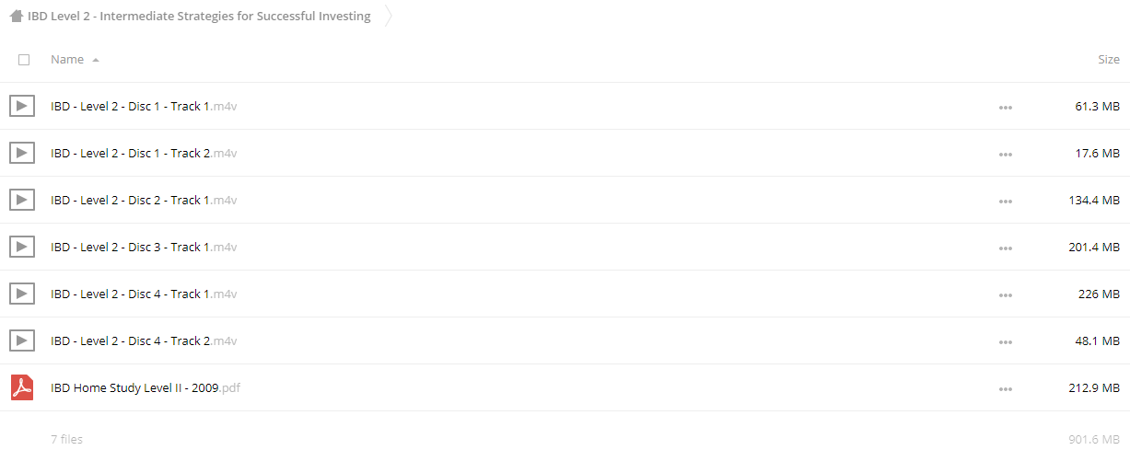Click video icon for Disc 1 Track 2
The width and height of the screenshot is (1130, 473).
tap(22, 153)
